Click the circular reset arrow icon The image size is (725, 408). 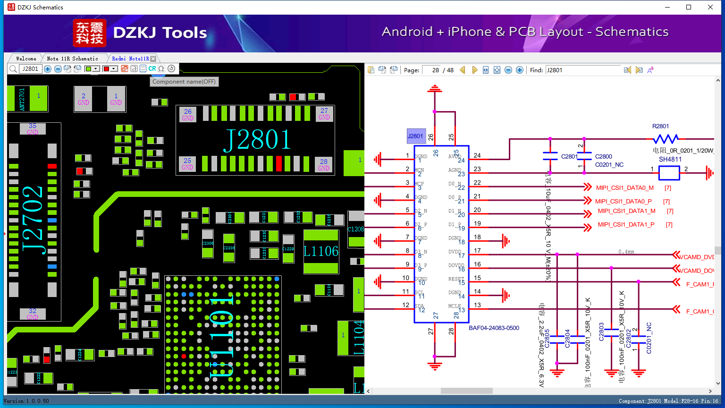171,69
